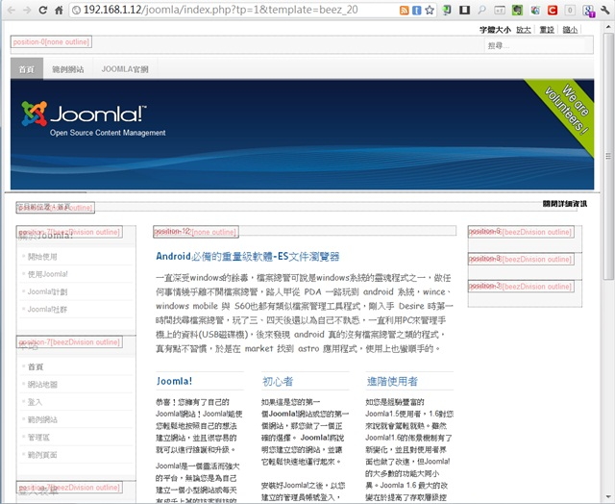
Task: Click the 放大 font size link
Action: [523, 30]
